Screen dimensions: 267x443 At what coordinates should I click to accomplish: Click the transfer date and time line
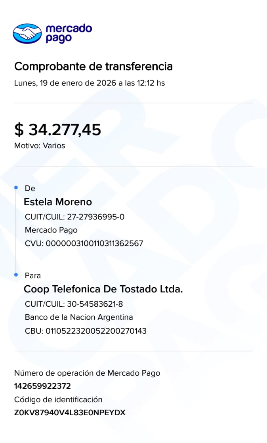click(x=90, y=83)
